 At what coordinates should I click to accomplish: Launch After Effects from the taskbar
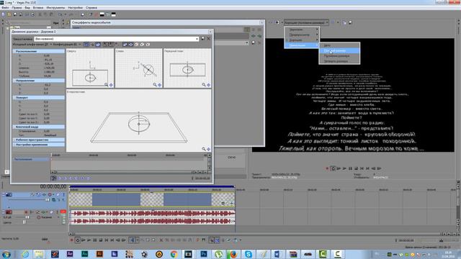pos(70,254)
